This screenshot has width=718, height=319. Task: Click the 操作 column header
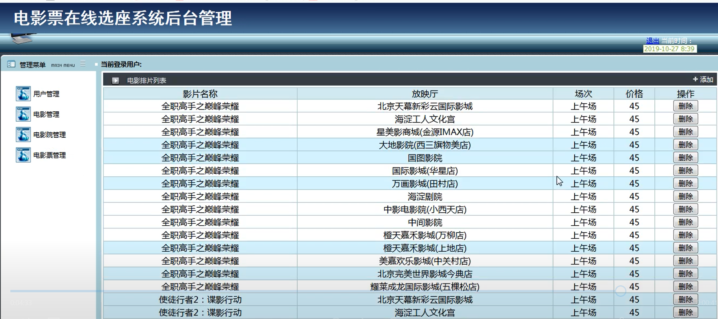tap(685, 94)
